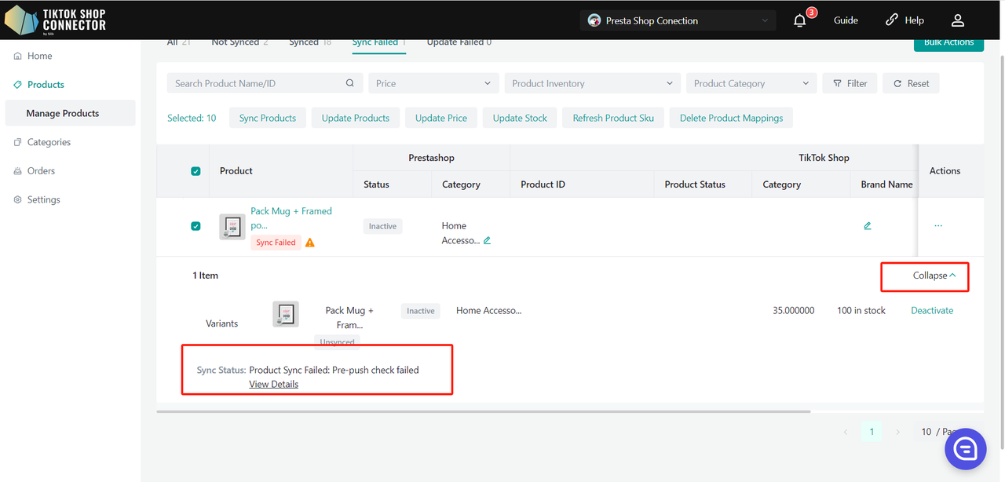
Task: Open the user account profile icon
Action: [x=957, y=20]
